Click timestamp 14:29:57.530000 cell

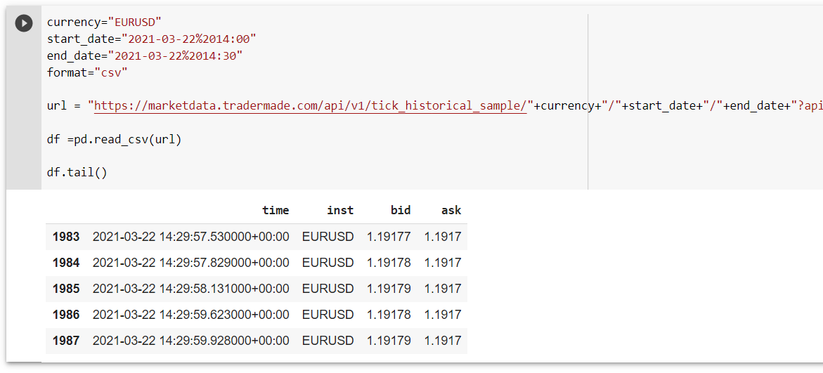pyautogui.click(x=191, y=237)
